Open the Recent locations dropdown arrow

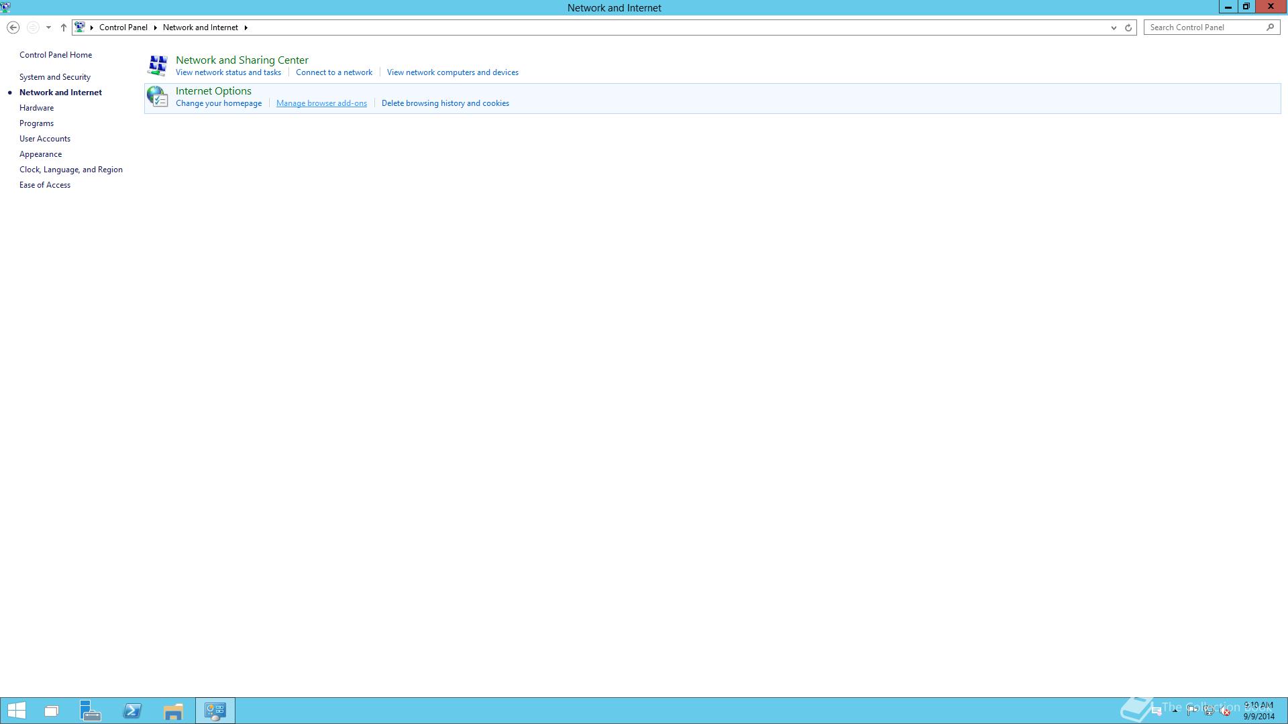pos(48,27)
